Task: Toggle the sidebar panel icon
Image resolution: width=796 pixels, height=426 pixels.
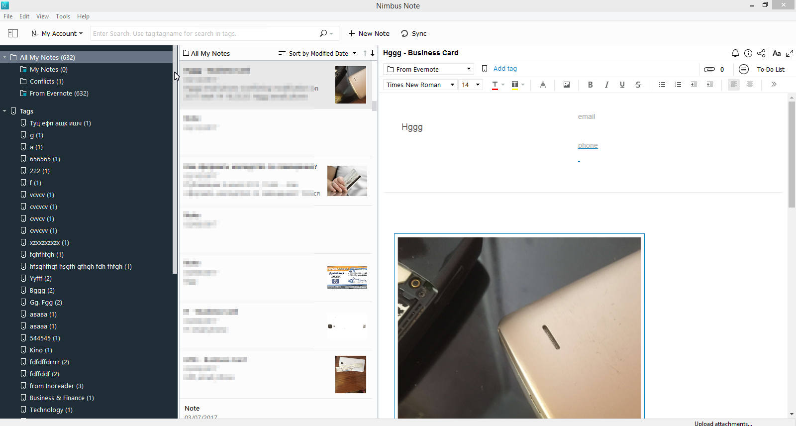Action: pos(13,33)
